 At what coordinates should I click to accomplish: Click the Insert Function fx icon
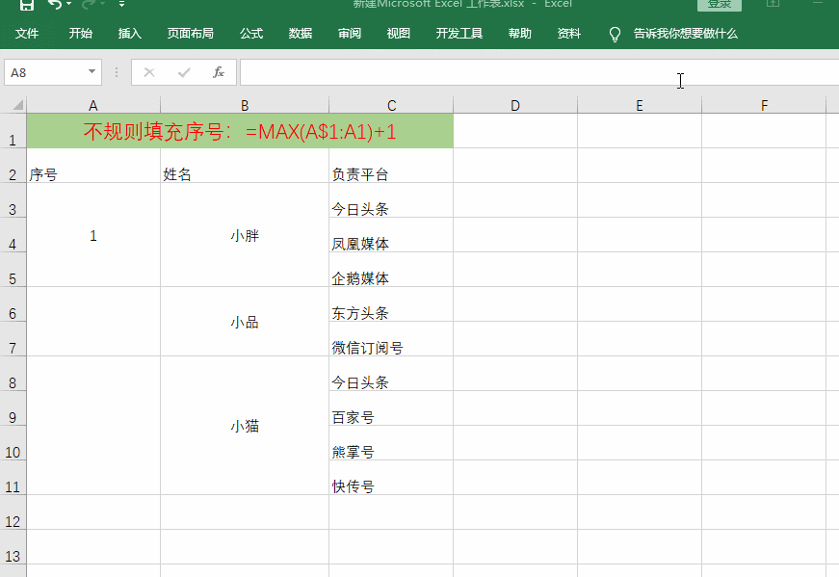point(219,72)
